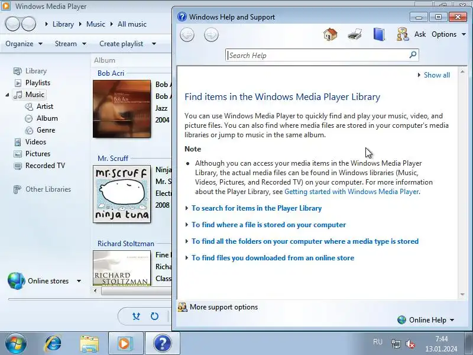Click Media Player forward navigation button
The width and height of the screenshot is (473, 355).
(28, 24)
